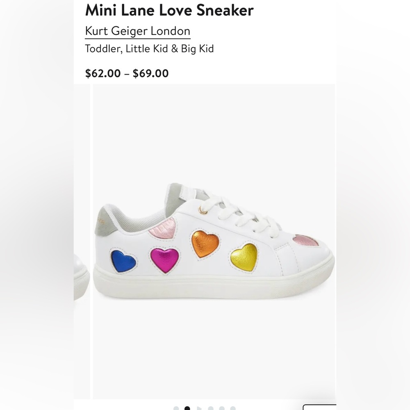
Task: Select the first carousel pagination dot
Action: pos(176,408)
